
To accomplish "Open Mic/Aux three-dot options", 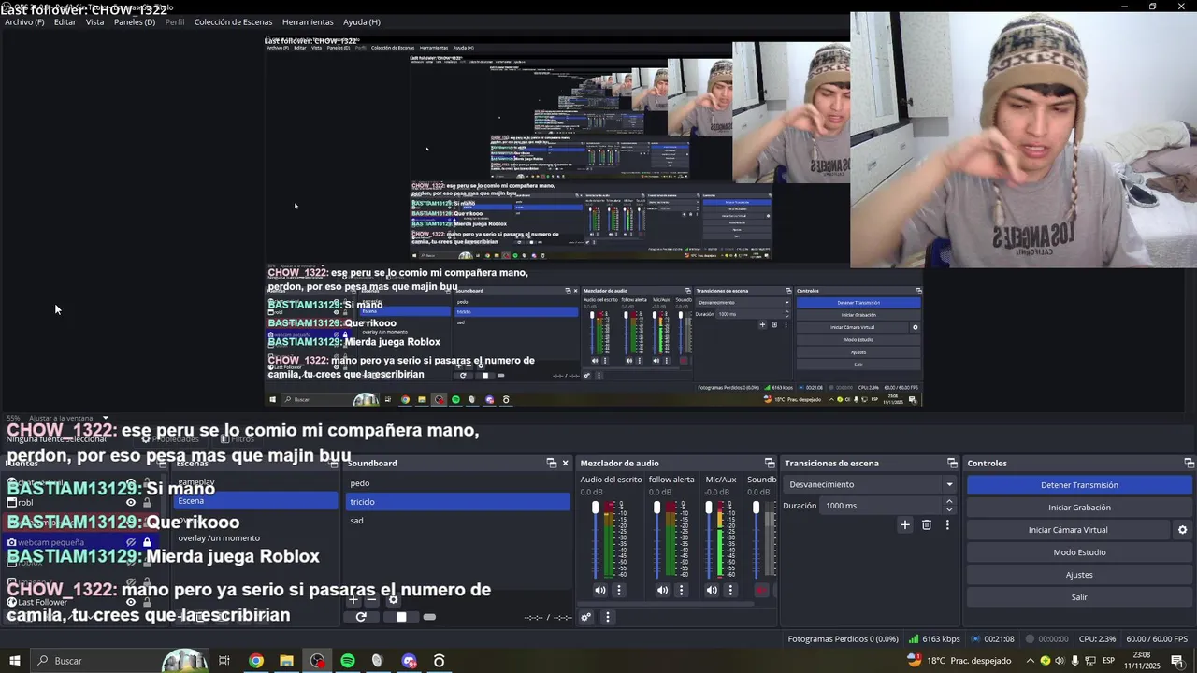I will [x=730, y=590].
